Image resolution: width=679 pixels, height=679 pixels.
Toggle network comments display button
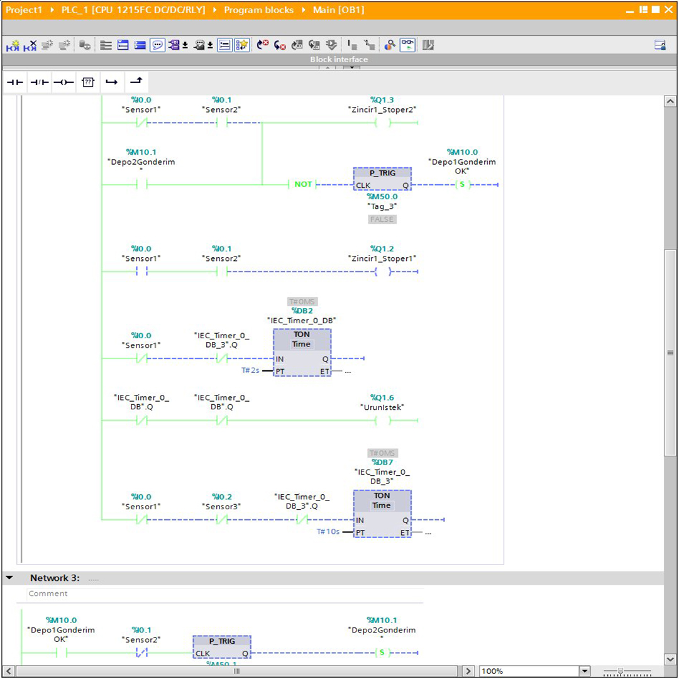157,45
